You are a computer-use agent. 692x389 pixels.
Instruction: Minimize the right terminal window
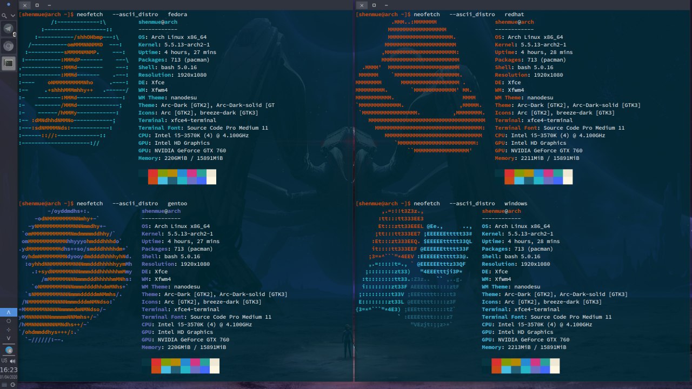pos(386,5)
